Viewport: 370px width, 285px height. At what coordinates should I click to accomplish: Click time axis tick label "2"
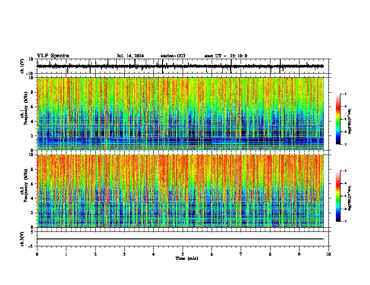point(95,254)
